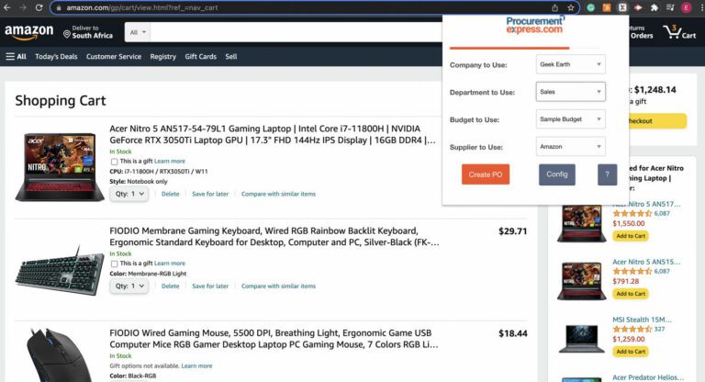
Task: Open the browser extensions puzzle icon
Action: pos(653,7)
